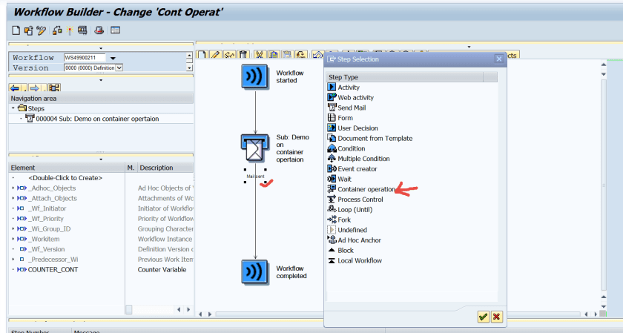623x333 pixels.
Task: Collapse the Steps folder in the Navigation area
Action: (13, 108)
